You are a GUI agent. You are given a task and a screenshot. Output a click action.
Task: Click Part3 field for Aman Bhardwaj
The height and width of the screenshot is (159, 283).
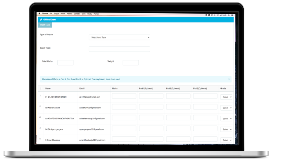click(205, 139)
